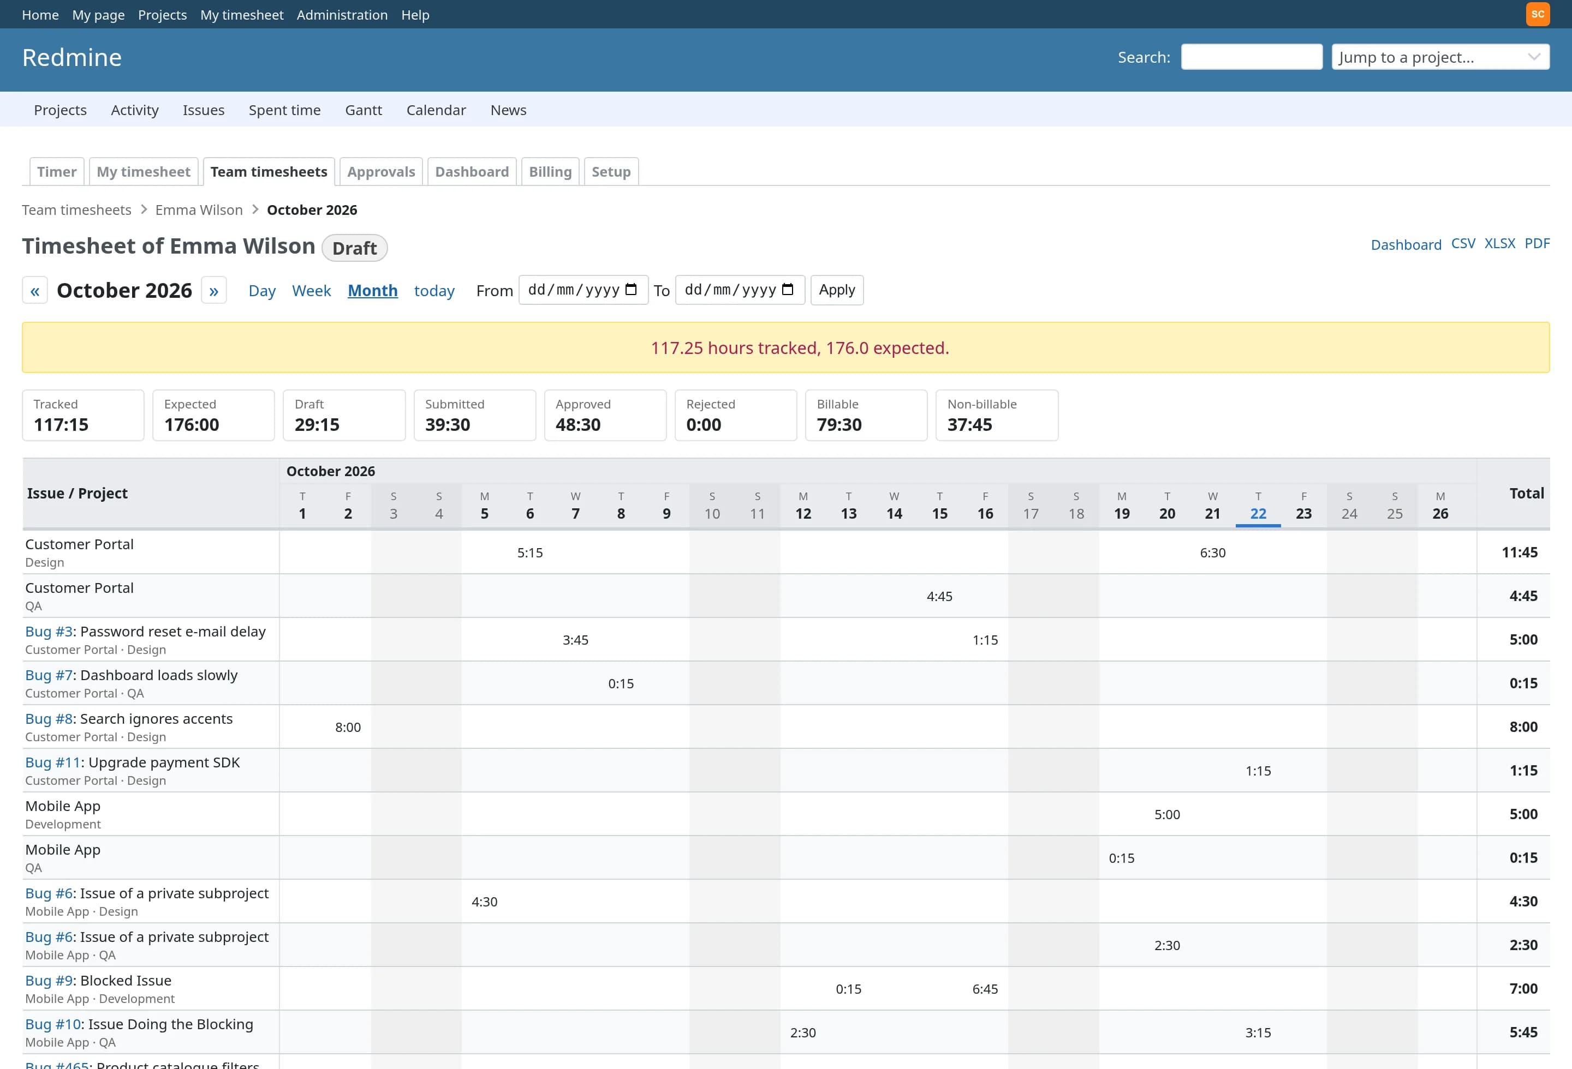Open Activity in the main navigation
The height and width of the screenshot is (1069, 1572).
coord(135,110)
